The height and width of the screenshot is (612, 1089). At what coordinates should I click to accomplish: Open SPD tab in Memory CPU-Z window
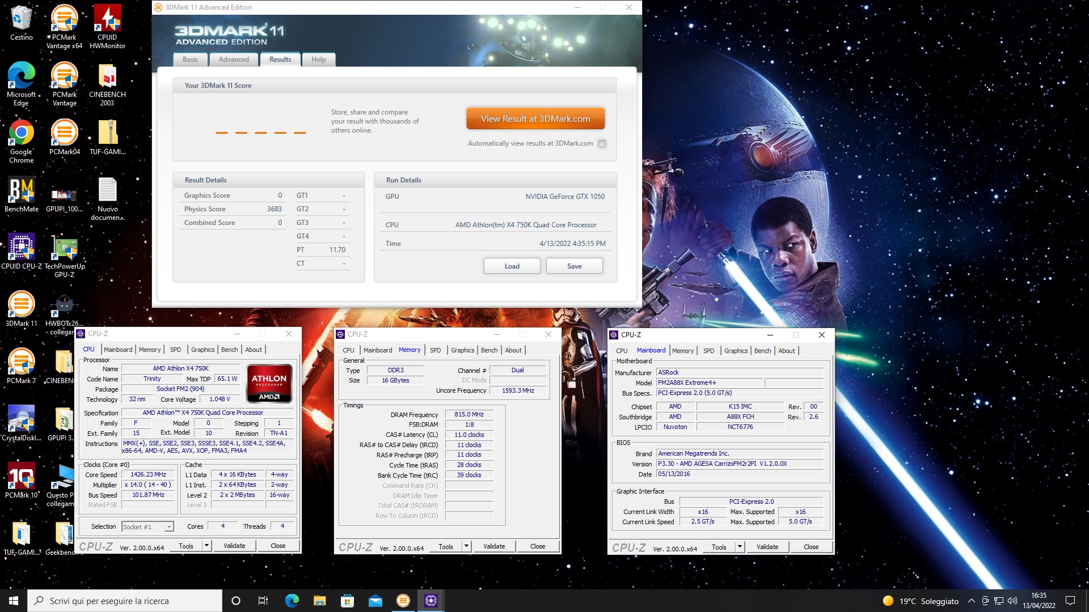pos(436,350)
